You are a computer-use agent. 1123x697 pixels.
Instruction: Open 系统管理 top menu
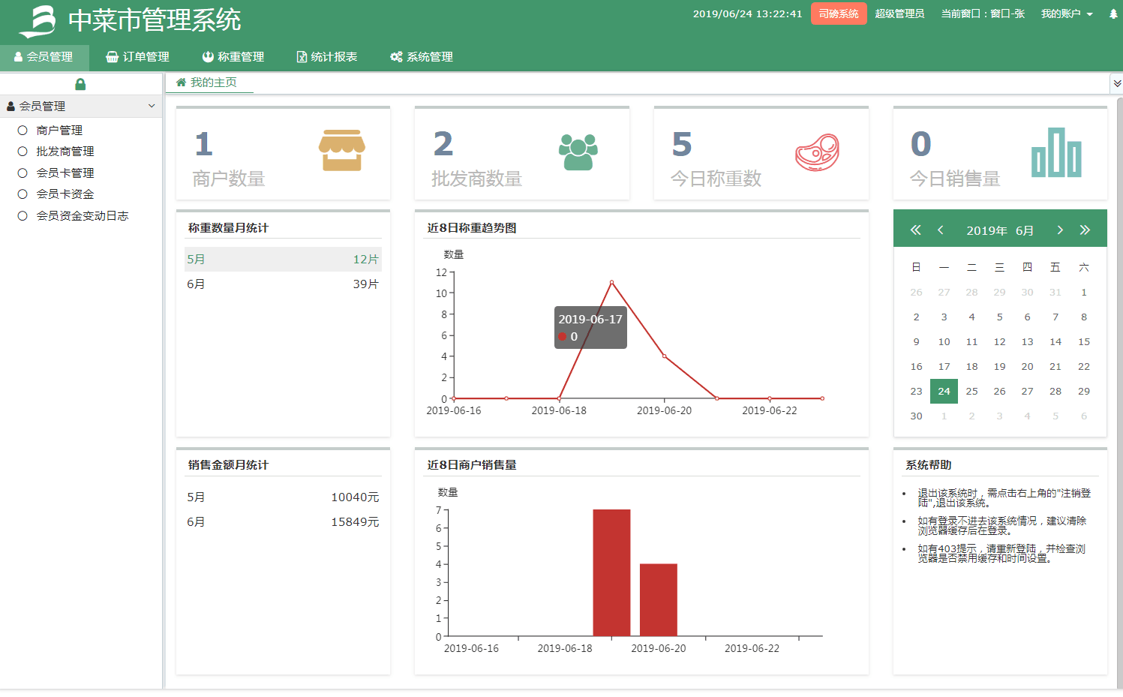(422, 57)
